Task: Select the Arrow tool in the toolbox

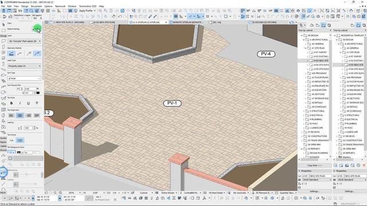Action: pyautogui.click(x=3, y=25)
